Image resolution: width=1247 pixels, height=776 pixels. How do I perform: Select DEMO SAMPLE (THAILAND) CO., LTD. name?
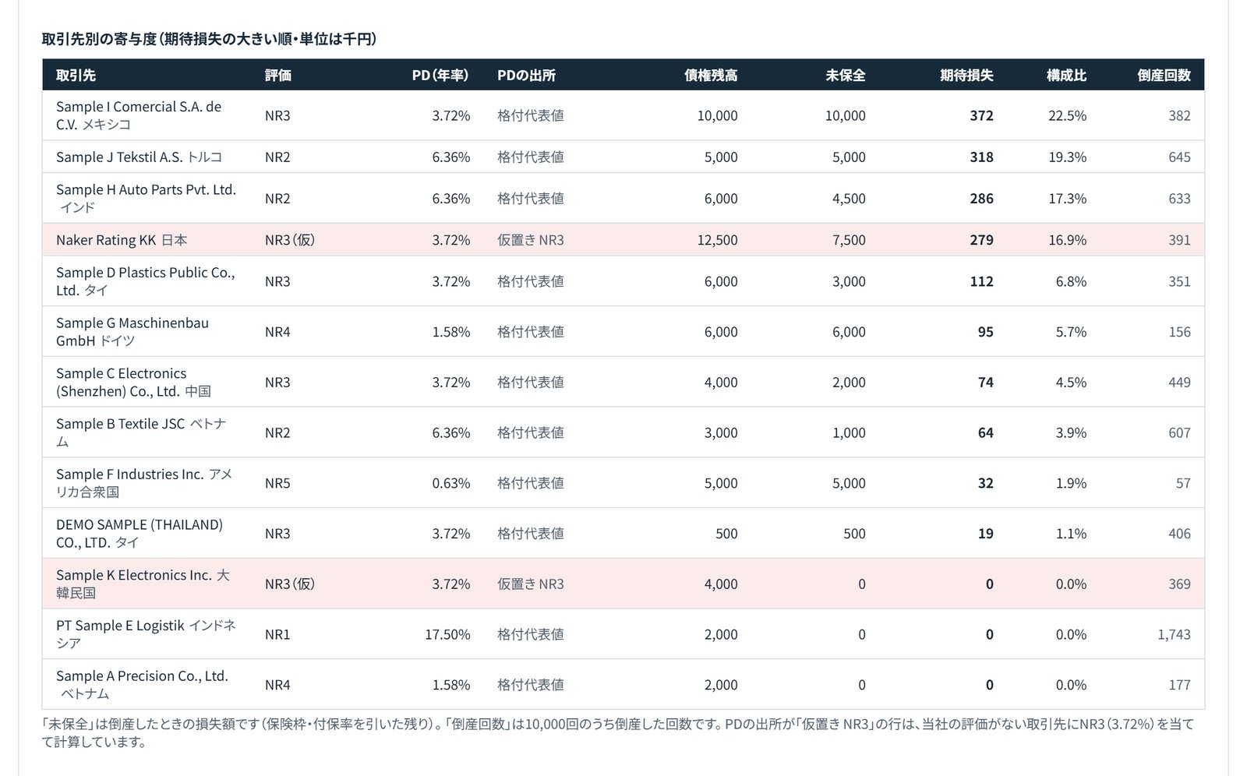coord(140,534)
